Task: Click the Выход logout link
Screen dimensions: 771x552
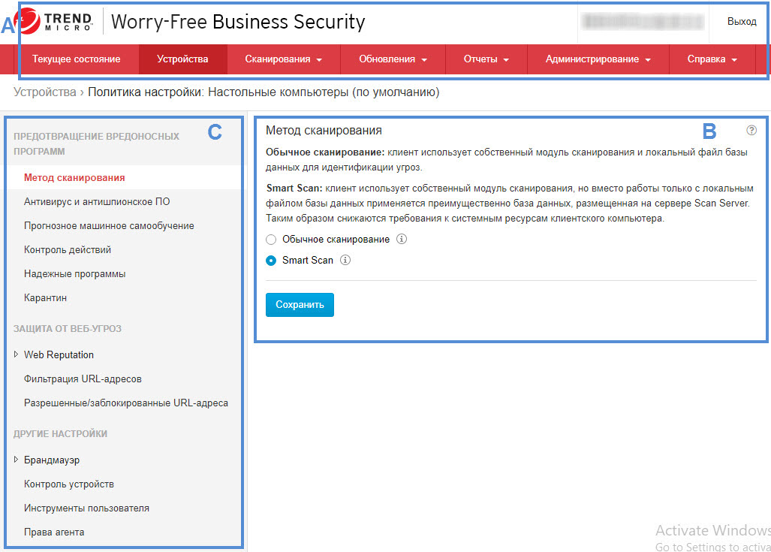Action: pos(741,22)
